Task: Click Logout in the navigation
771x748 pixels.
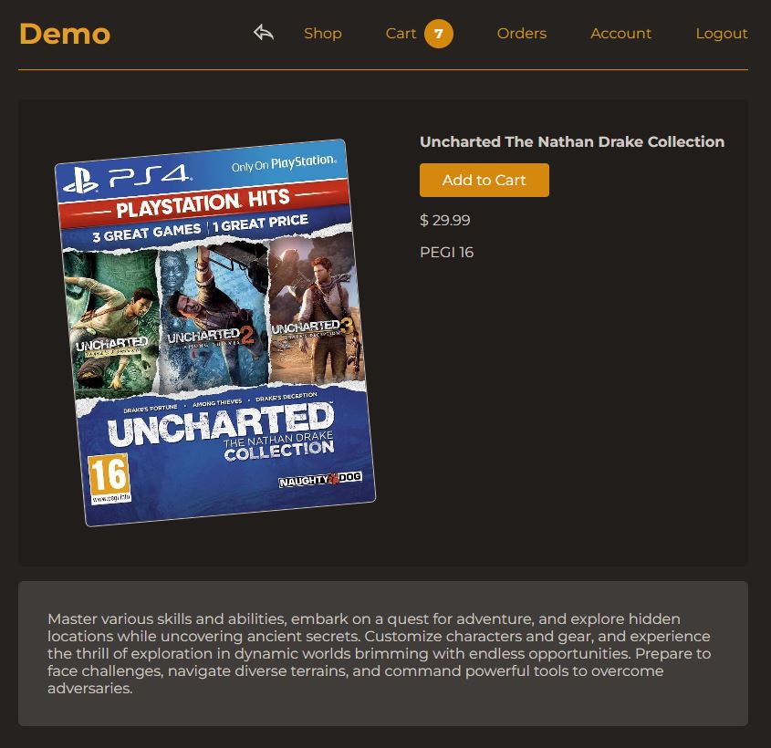Action: [x=722, y=34]
